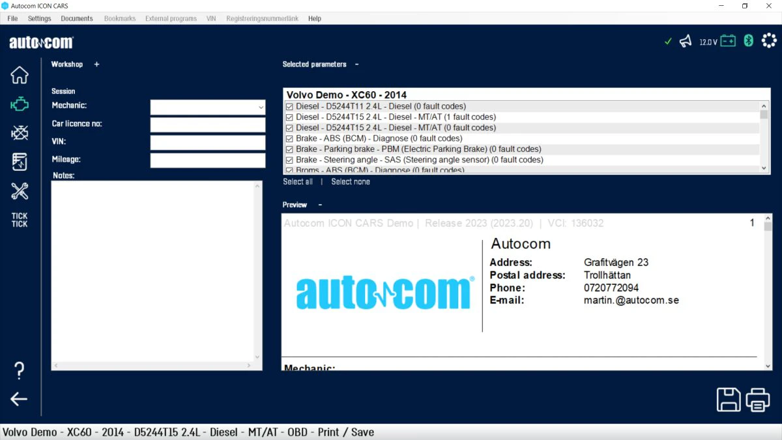Open the Mechanic dropdown
The height and width of the screenshot is (440, 782).
pyautogui.click(x=261, y=106)
